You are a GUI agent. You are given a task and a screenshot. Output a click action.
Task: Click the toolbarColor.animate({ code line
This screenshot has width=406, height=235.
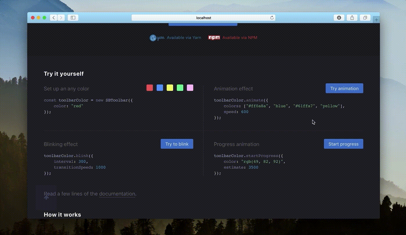click(x=241, y=100)
